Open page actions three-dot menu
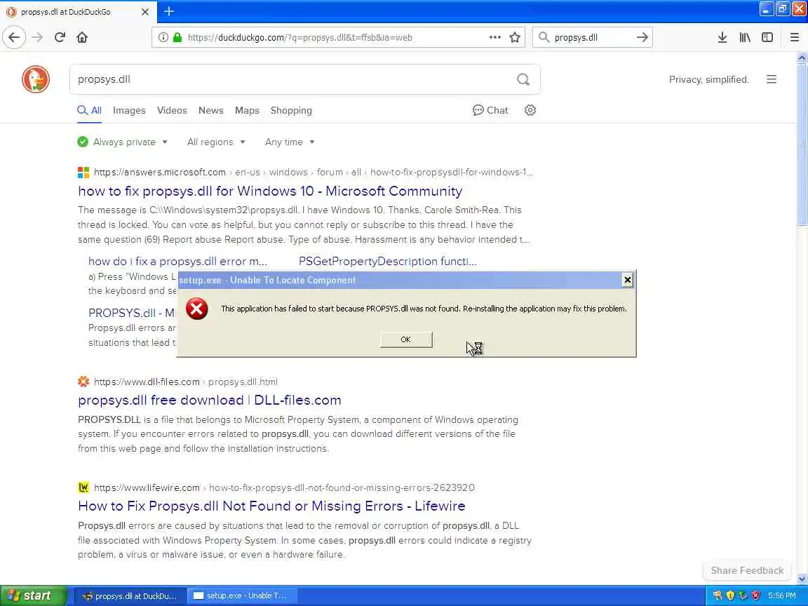 click(x=494, y=37)
